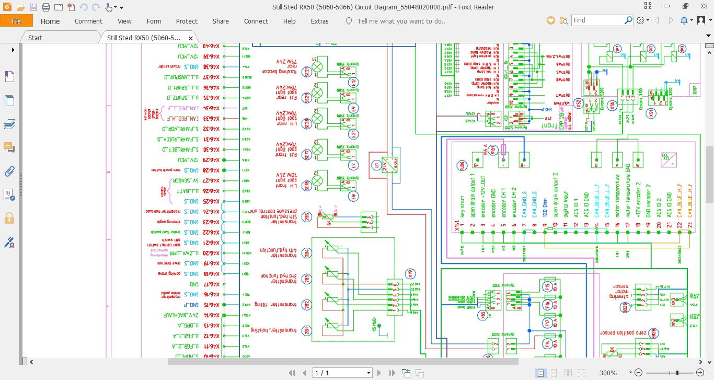Image resolution: width=714 pixels, height=380 pixels.
Task: Click the File button
Action: point(16,21)
